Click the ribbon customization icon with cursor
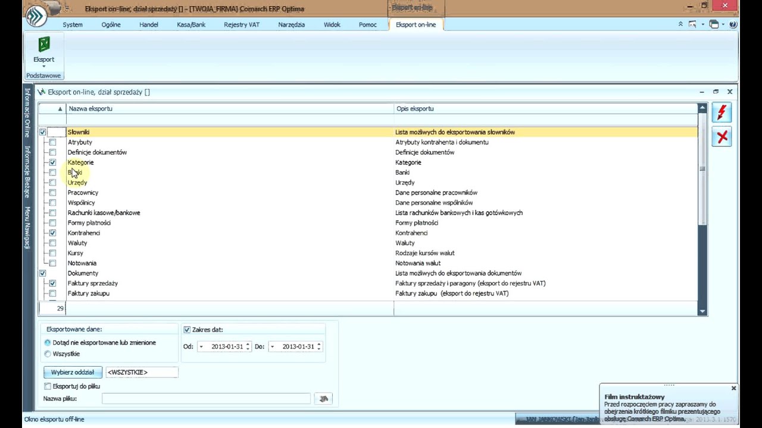 [x=692, y=24]
